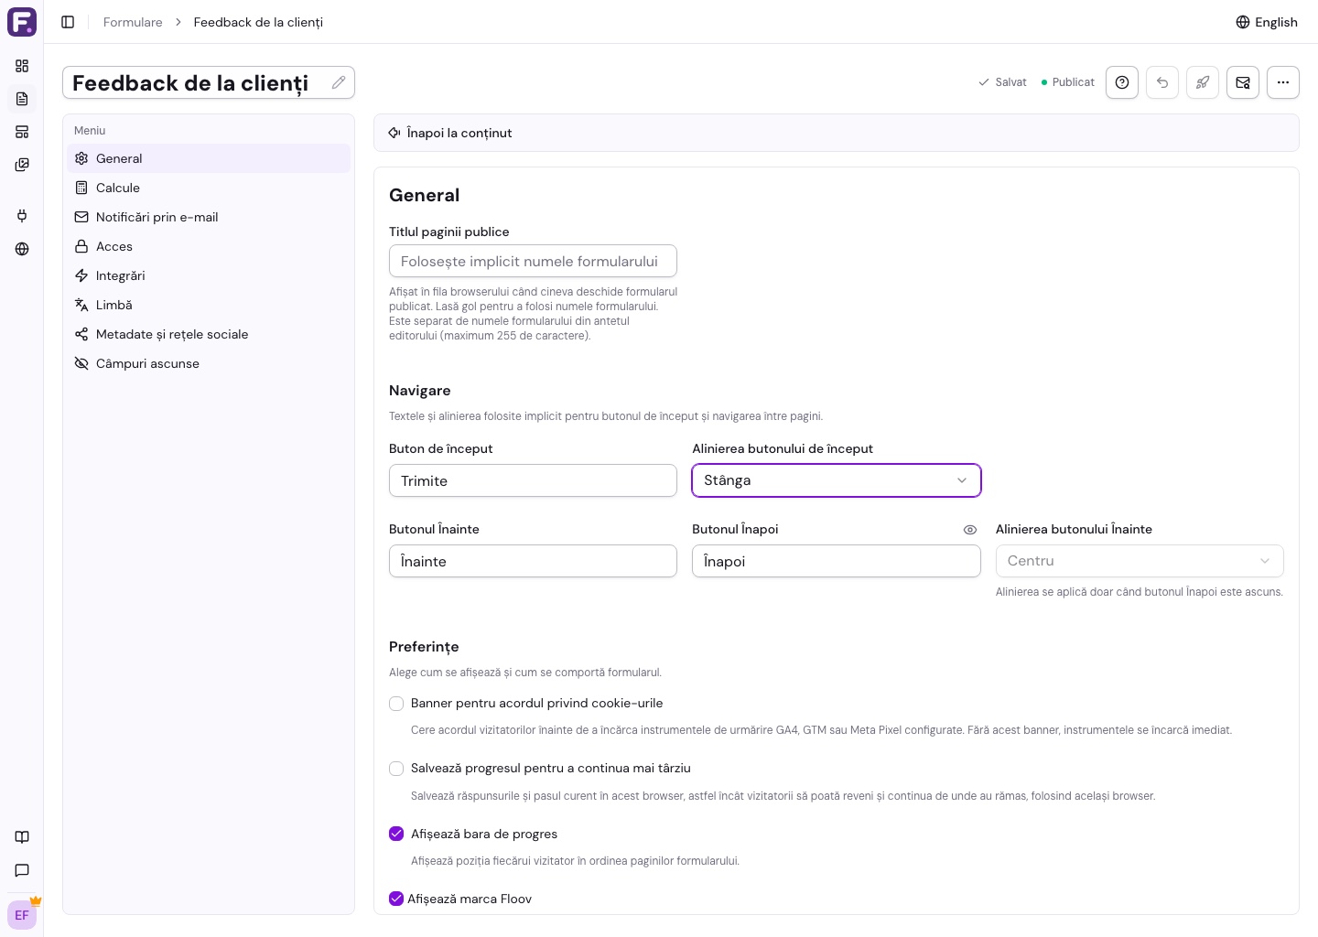This screenshot has height=937, width=1318.
Task: Open the mail search submissions button
Action: point(1243,82)
